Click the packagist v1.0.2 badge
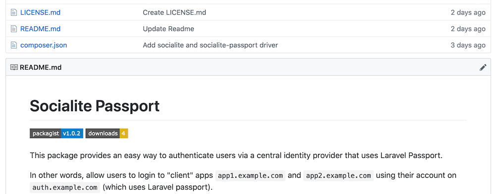Image resolution: width=499 pixels, height=194 pixels. 56,133
